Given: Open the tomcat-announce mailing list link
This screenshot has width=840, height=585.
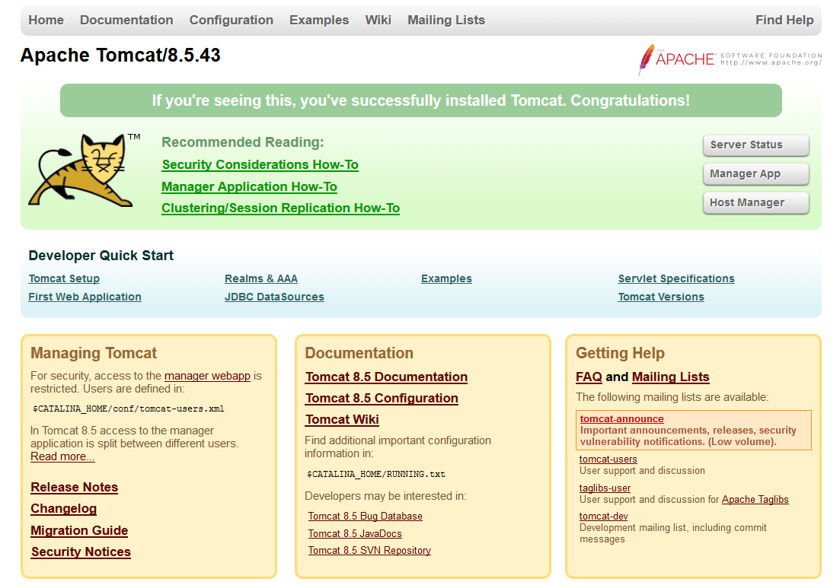Looking at the screenshot, I should coord(622,419).
